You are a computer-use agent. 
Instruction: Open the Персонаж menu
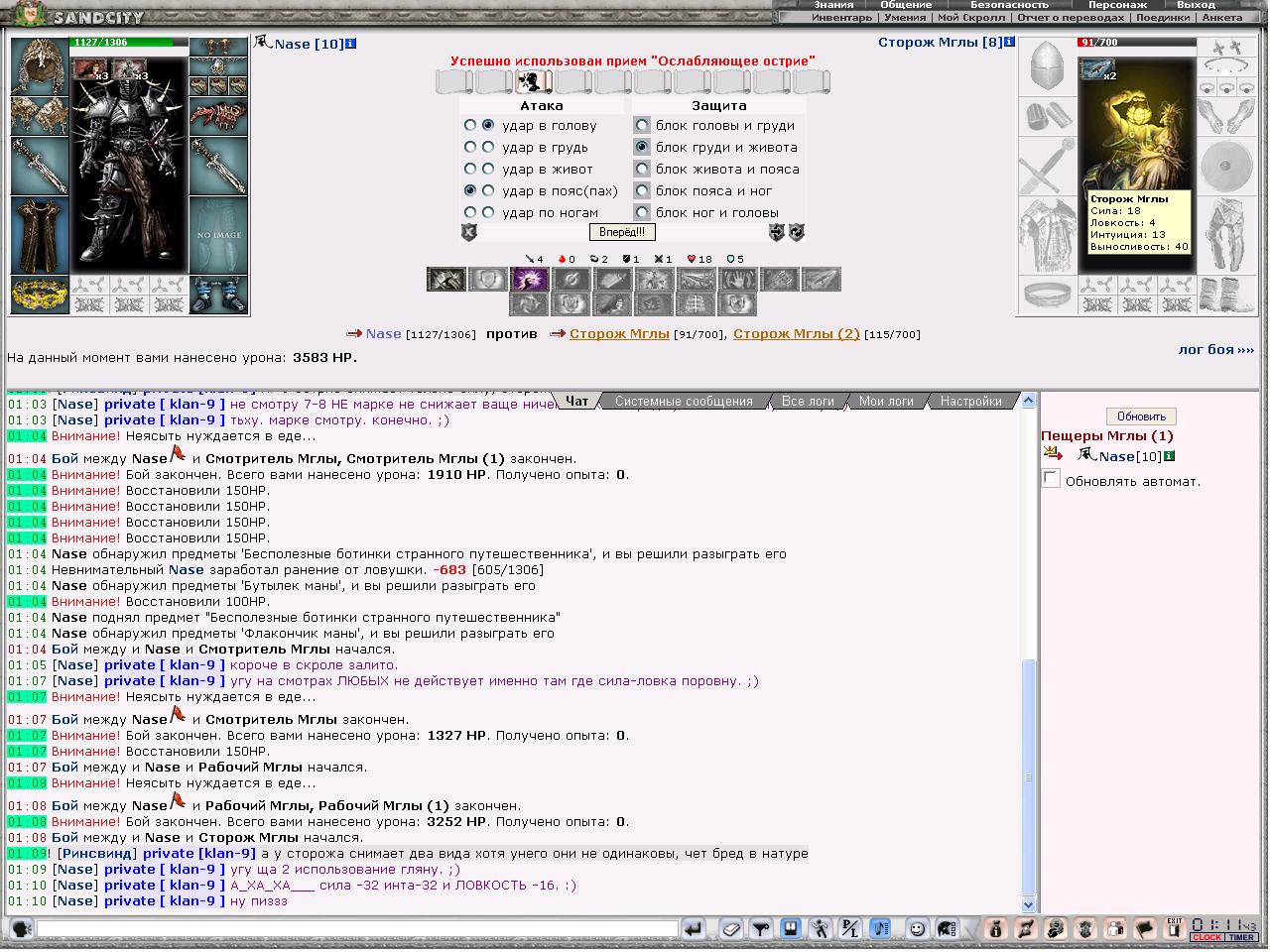pos(1117,5)
